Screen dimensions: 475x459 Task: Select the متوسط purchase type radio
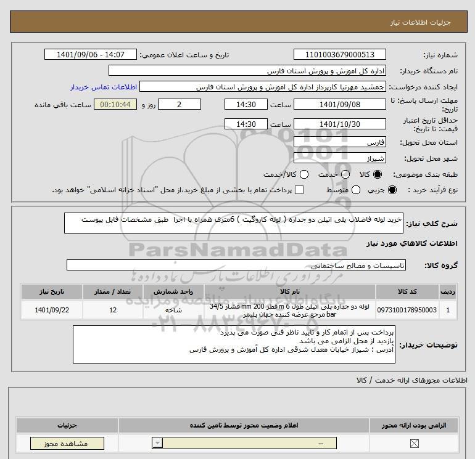click(x=356, y=190)
